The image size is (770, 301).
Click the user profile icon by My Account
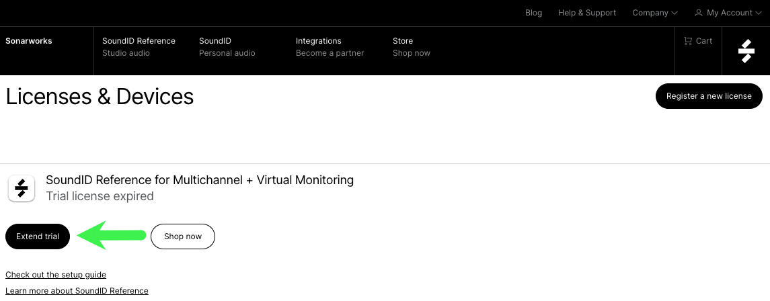pos(698,13)
